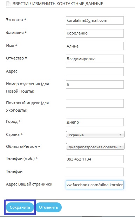Expand the Область/Регион dropdown
The image size is (135, 220).
(x=95, y=146)
